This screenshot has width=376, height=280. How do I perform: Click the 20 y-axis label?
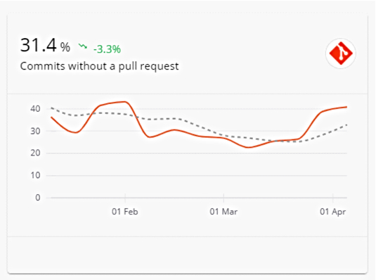[35, 153]
